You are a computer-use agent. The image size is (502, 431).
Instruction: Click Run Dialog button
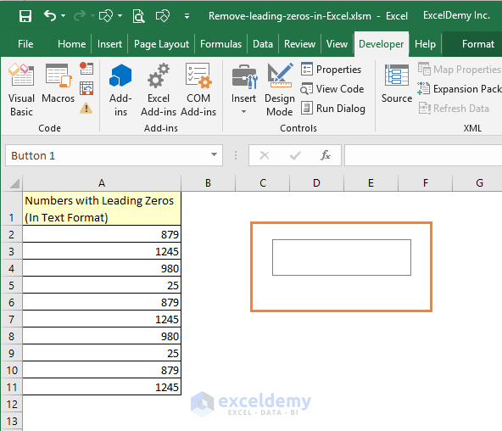click(x=333, y=109)
